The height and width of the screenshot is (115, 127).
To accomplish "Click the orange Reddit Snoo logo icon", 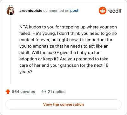I will coord(102,11).
